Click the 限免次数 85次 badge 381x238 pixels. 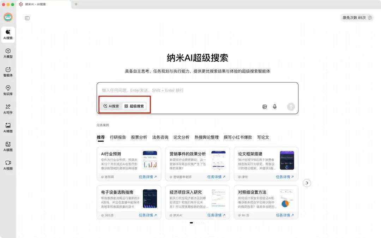pyautogui.click(x=356, y=18)
